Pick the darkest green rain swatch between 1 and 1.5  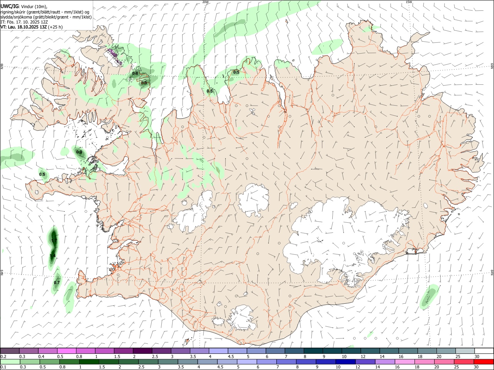pyautogui.click(x=89, y=362)
